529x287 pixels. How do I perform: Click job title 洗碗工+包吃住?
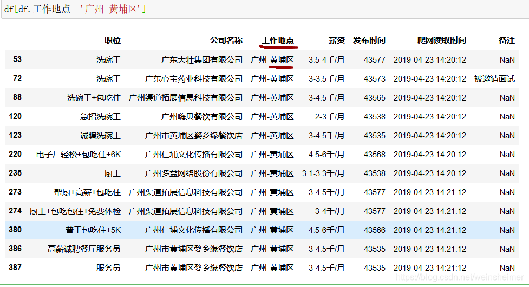click(94, 98)
